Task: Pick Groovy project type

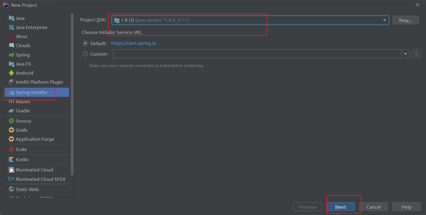Action: pyautogui.click(x=37, y=121)
